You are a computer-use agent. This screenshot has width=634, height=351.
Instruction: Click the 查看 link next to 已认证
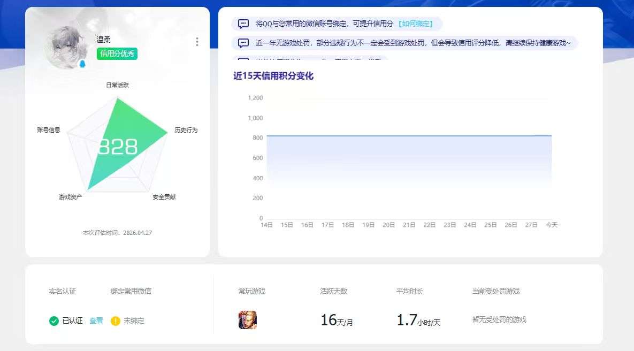[x=96, y=320]
